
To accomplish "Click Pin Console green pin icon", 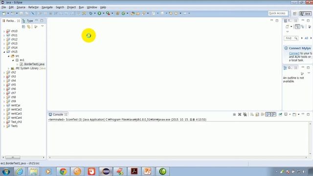I will [280, 114].
